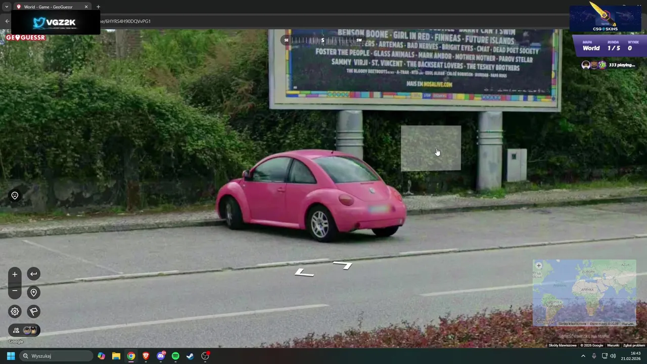Open OBS icon with red dot in taskbar

click(205, 356)
